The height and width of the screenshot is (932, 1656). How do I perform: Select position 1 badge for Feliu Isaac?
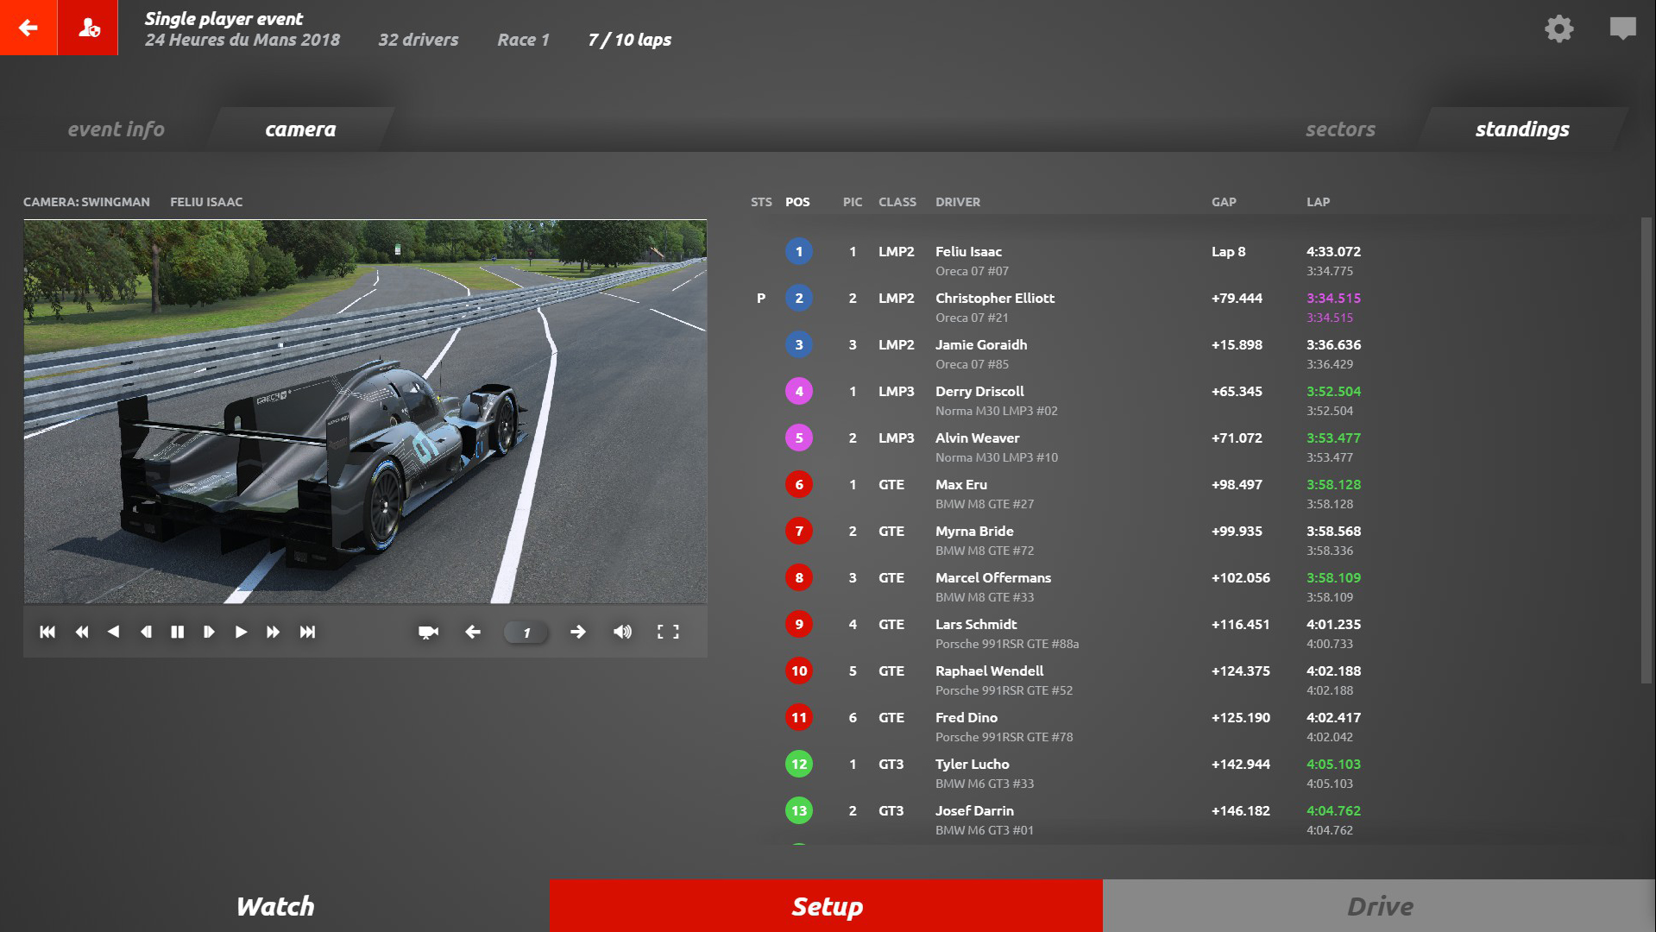pos(799,252)
